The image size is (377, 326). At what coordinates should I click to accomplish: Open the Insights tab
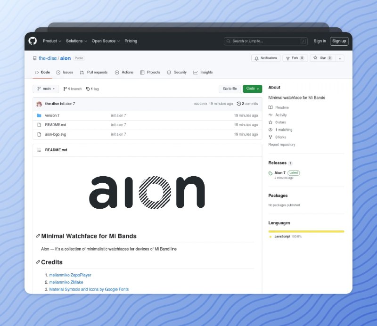203,72
